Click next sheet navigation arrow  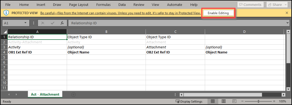[16, 95]
